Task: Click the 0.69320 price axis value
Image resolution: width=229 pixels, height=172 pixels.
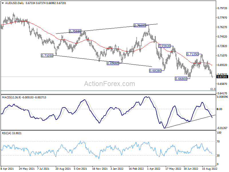Action: click(x=222, y=65)
